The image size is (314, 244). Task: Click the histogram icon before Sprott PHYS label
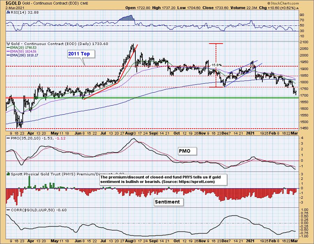[8, 174]
